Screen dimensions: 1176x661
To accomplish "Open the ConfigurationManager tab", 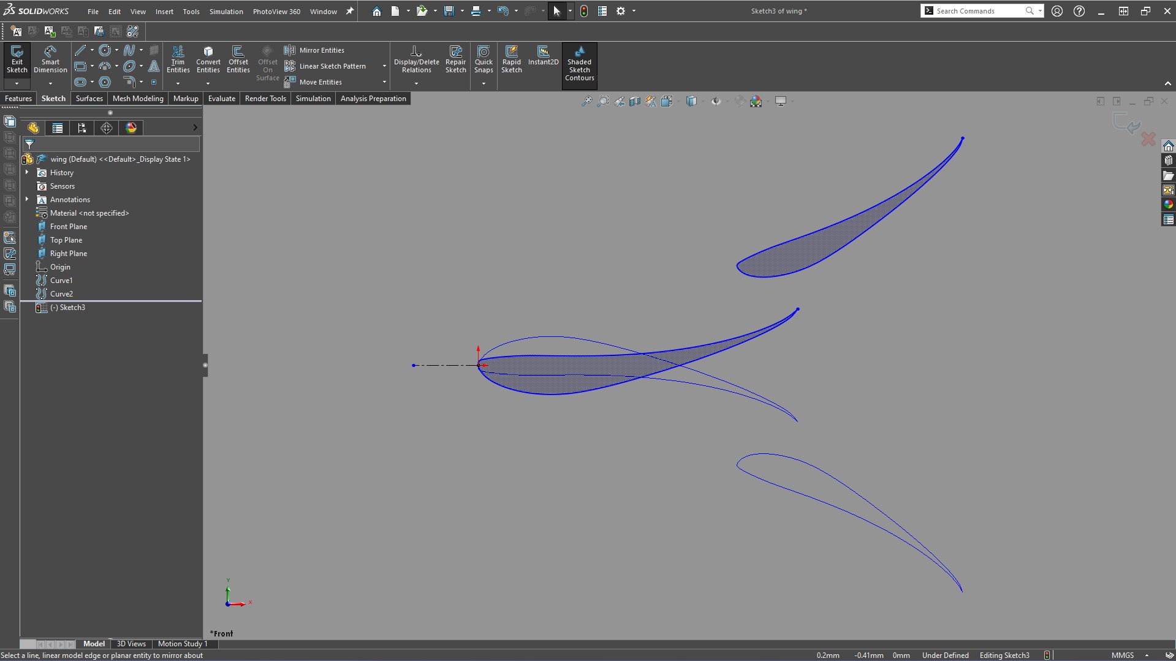I will pos(82,127).
